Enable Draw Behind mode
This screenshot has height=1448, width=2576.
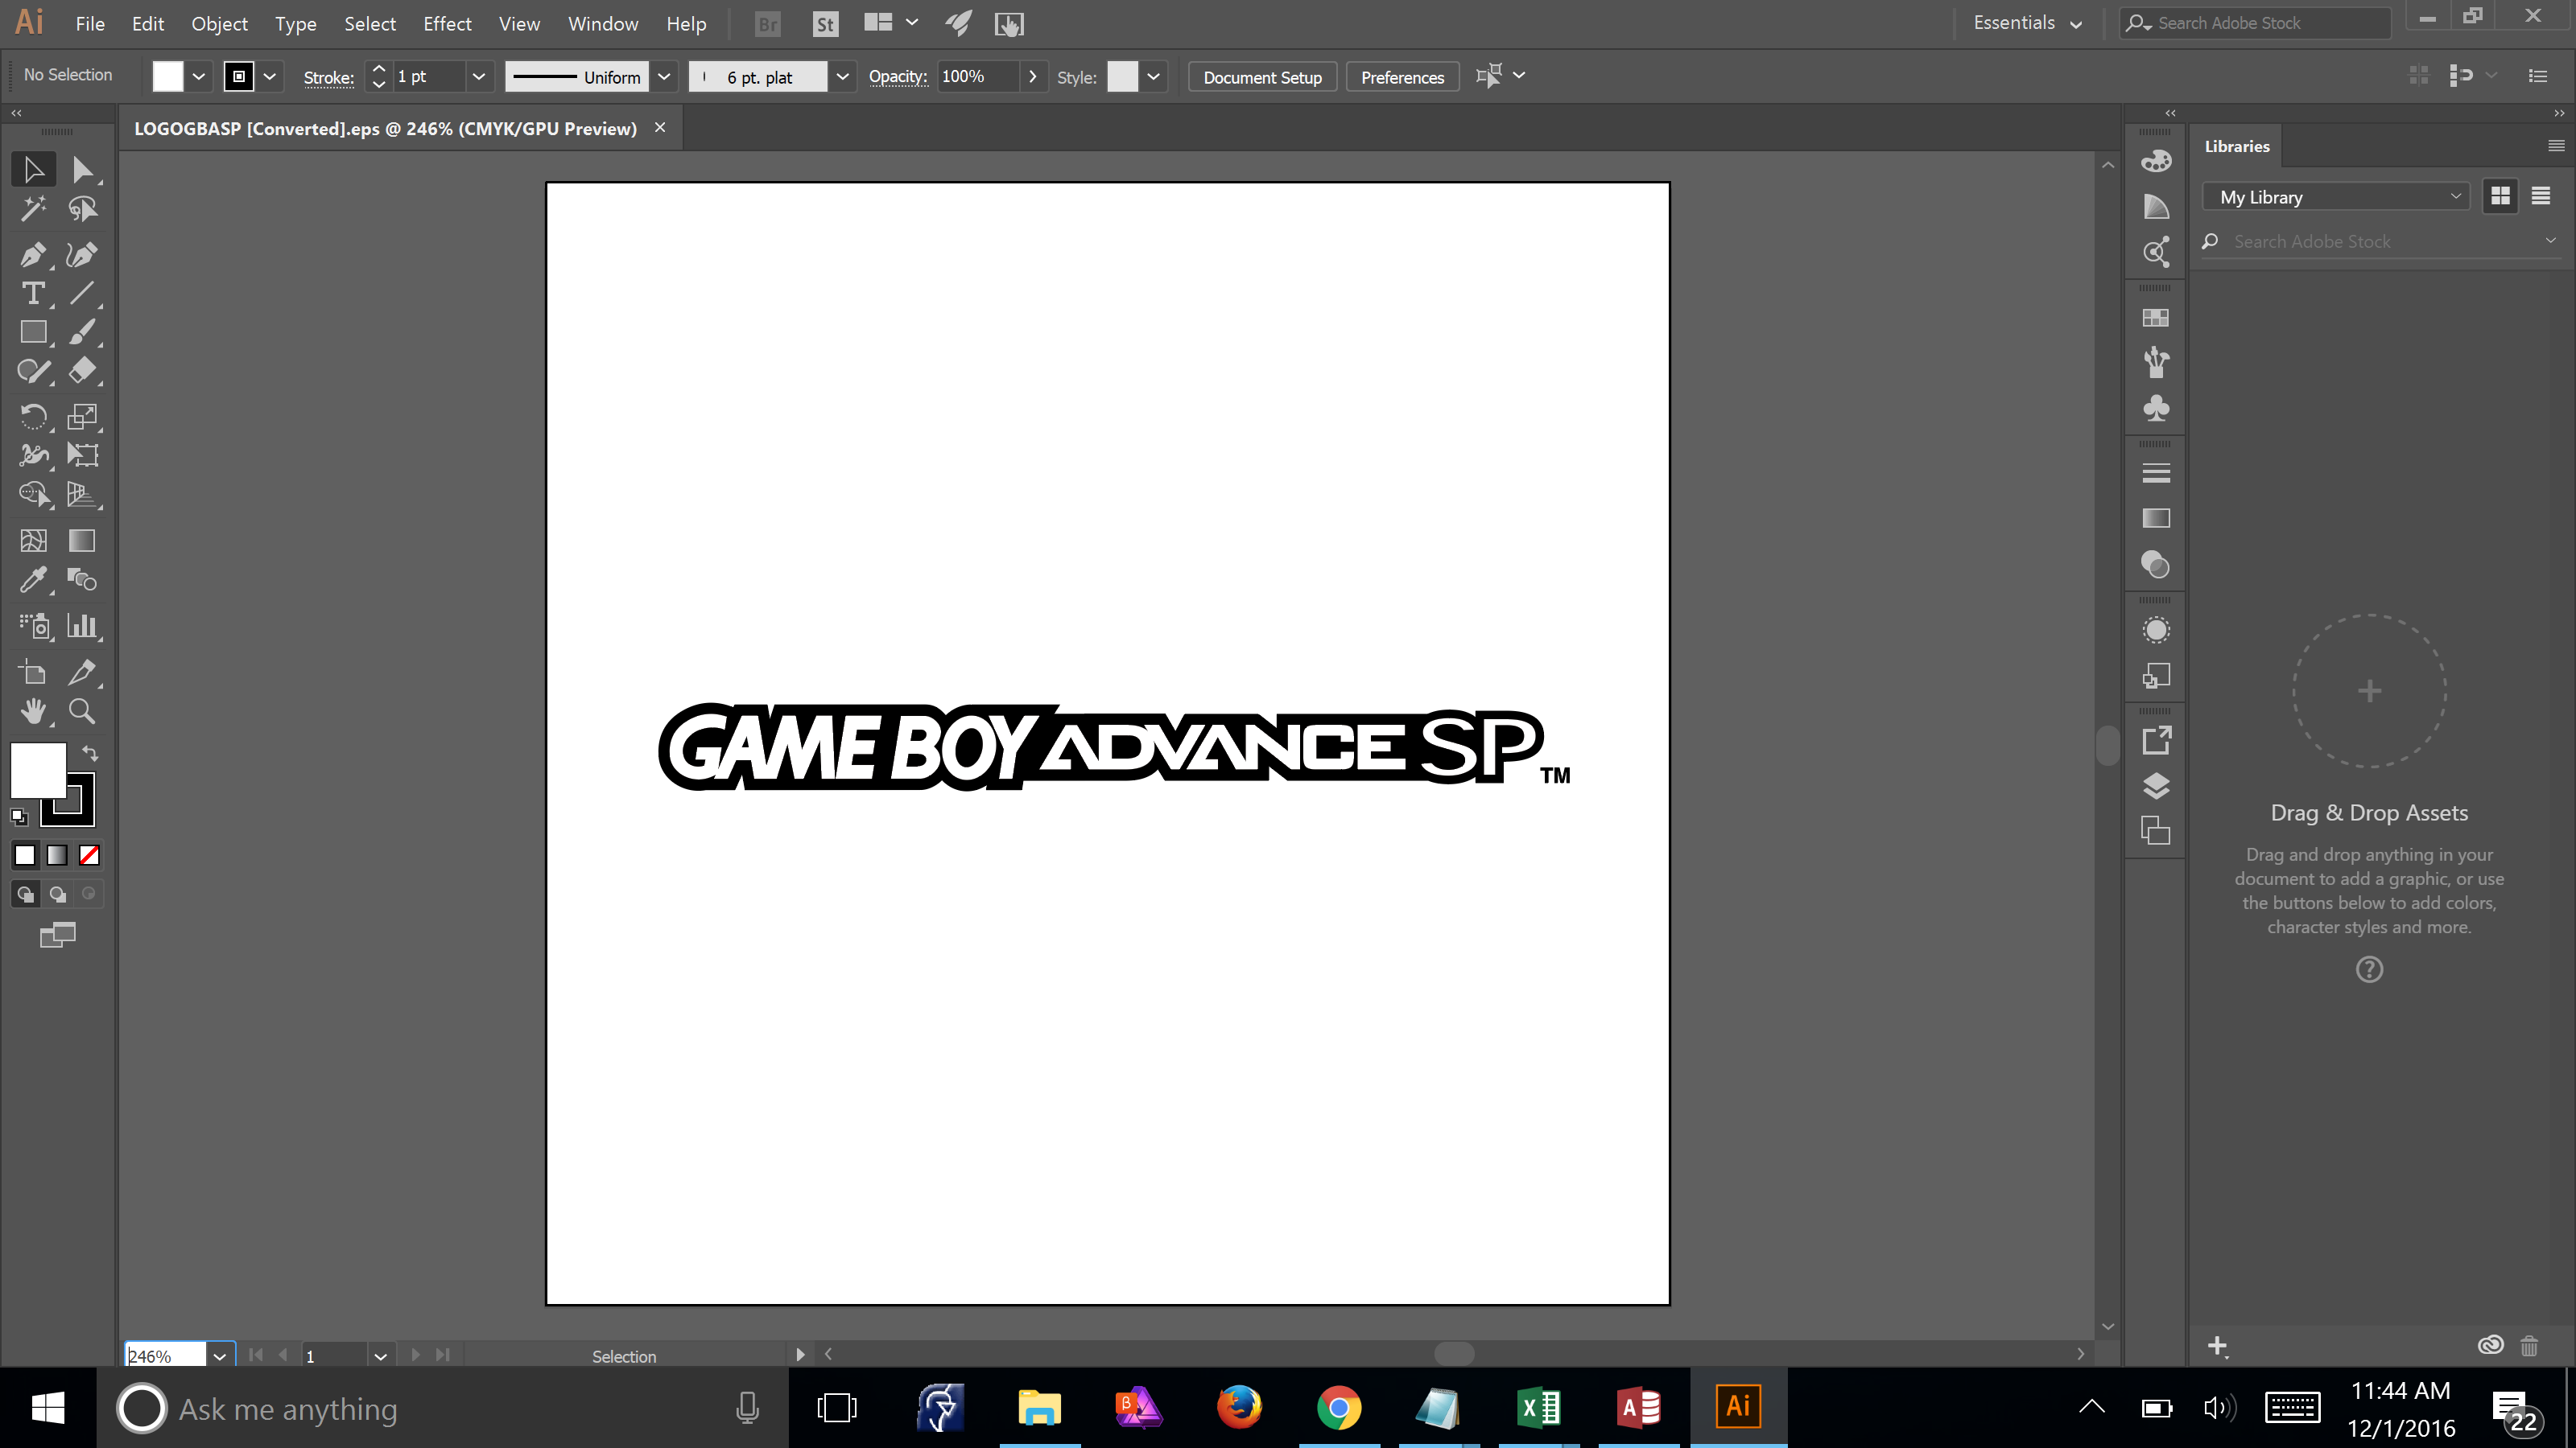[57, 895]
